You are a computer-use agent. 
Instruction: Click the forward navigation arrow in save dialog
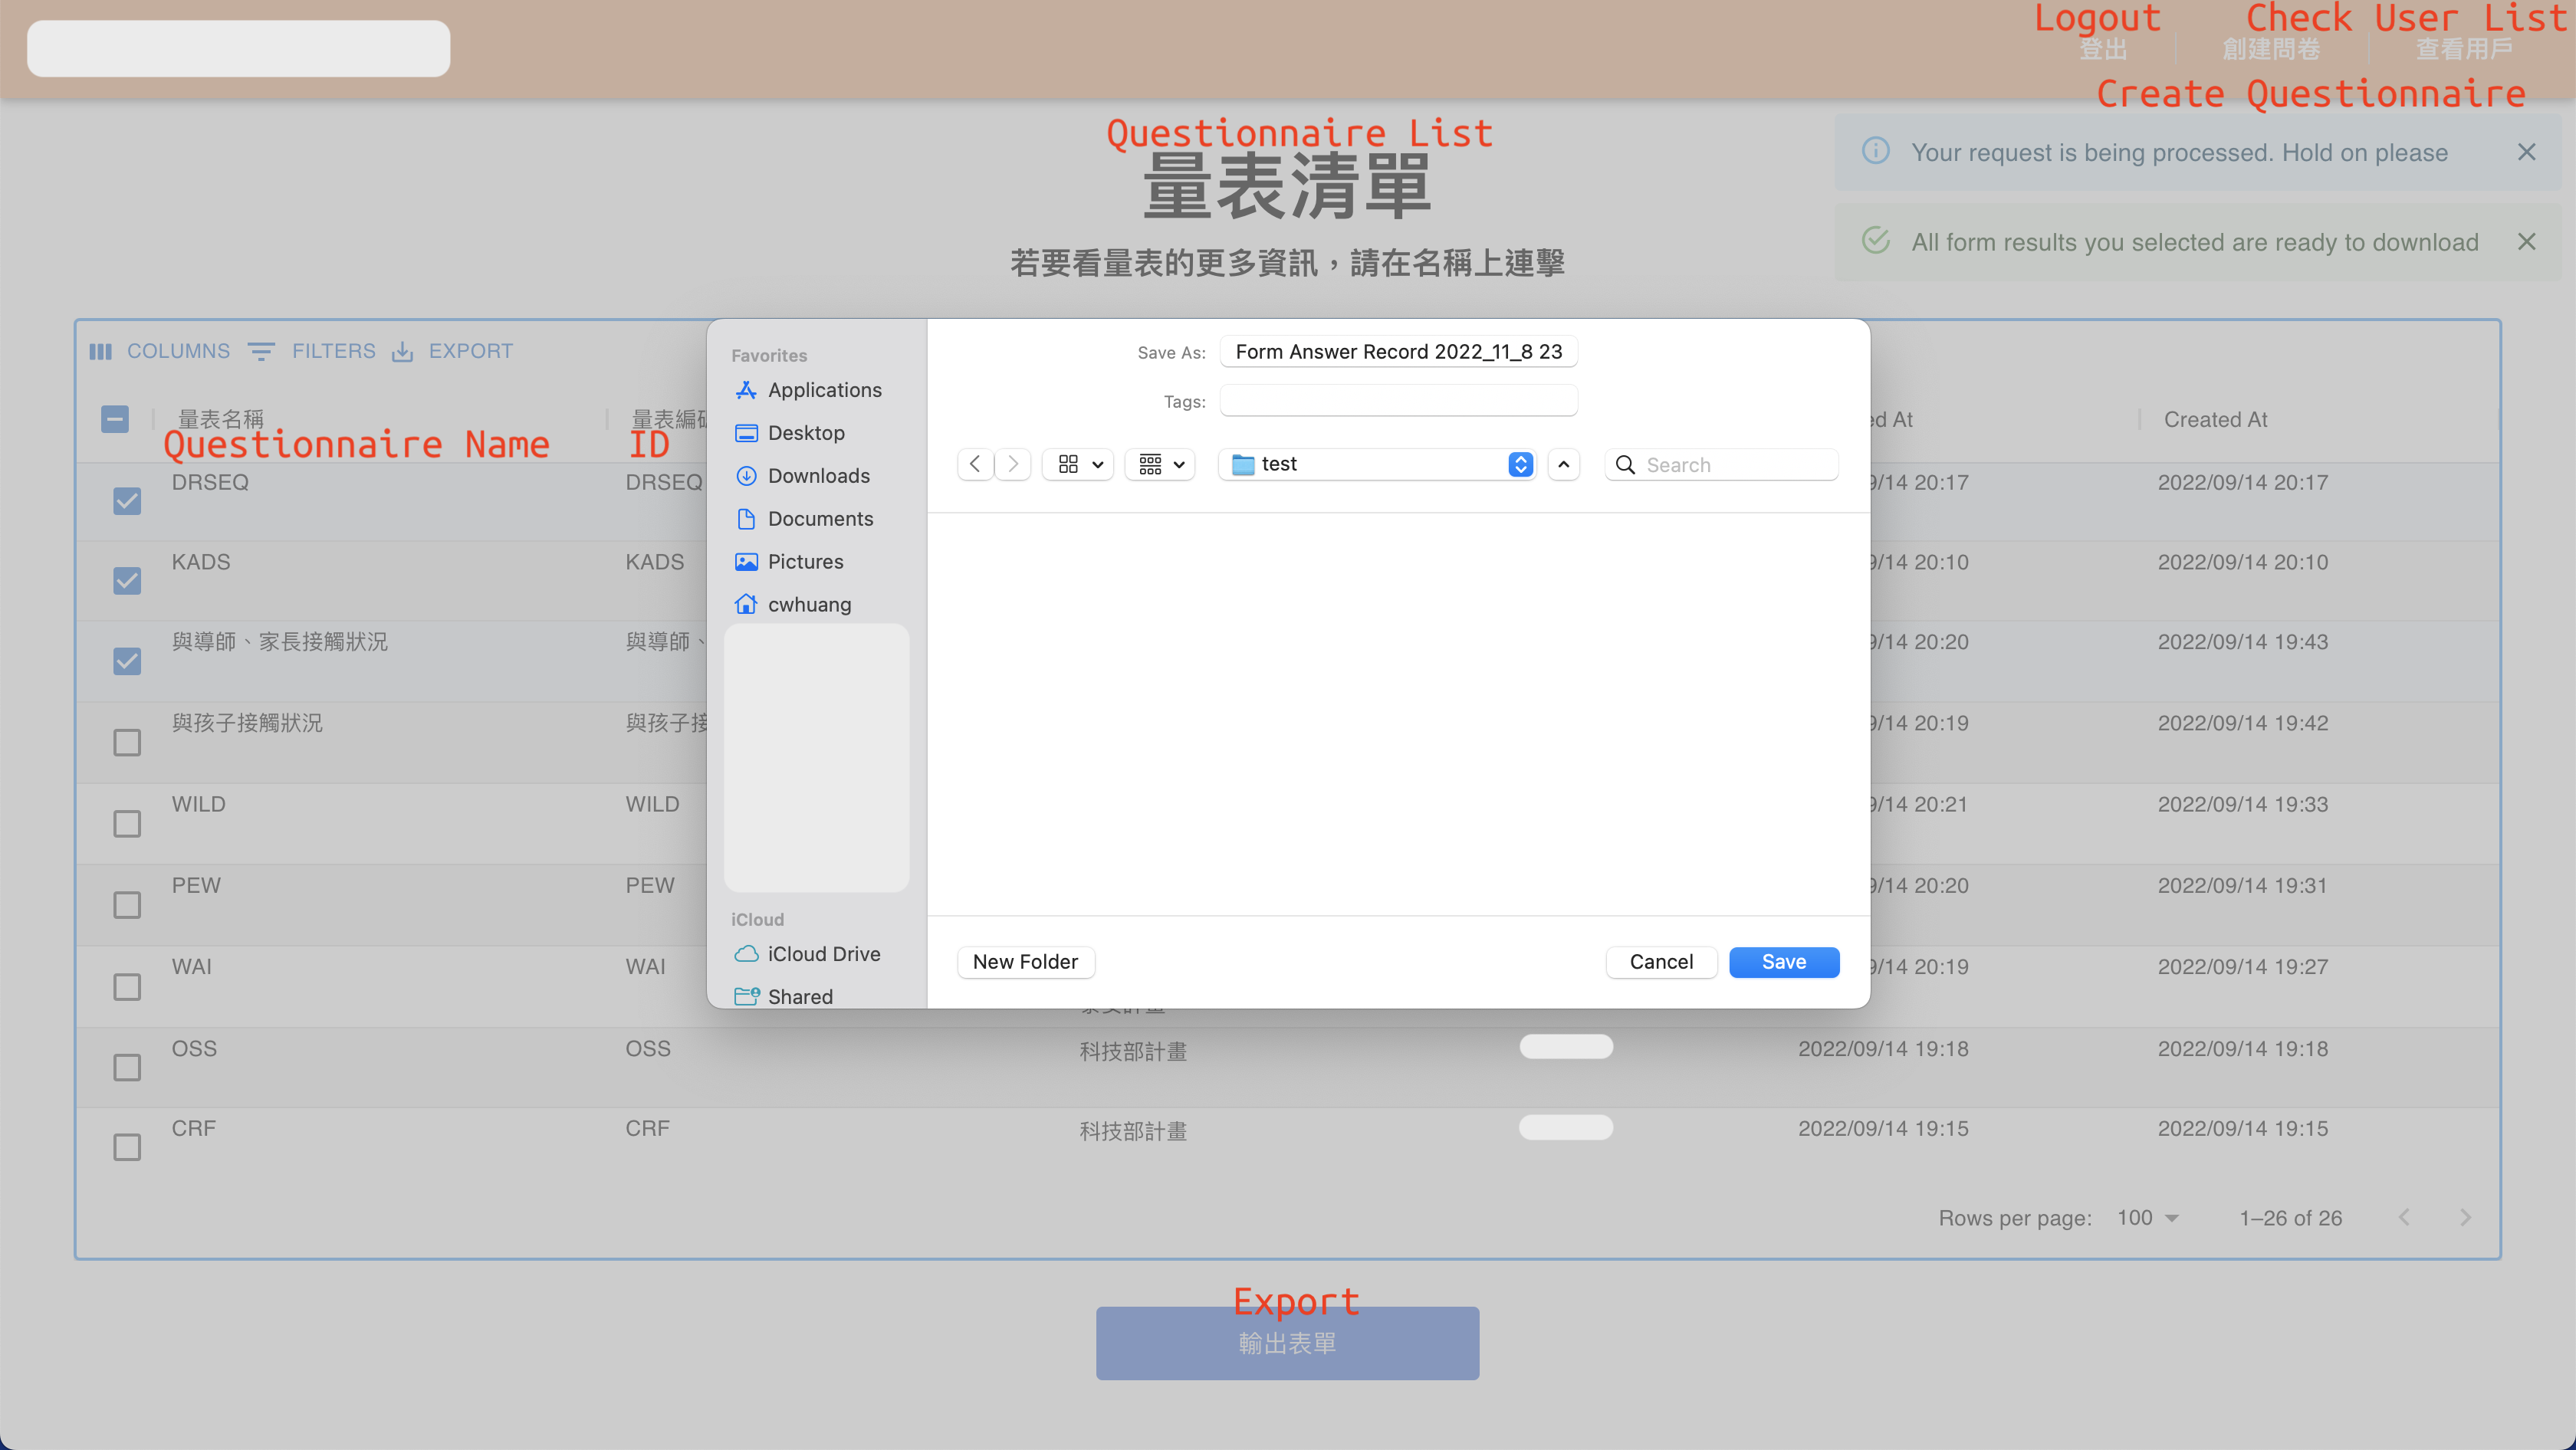[1012, 464]
